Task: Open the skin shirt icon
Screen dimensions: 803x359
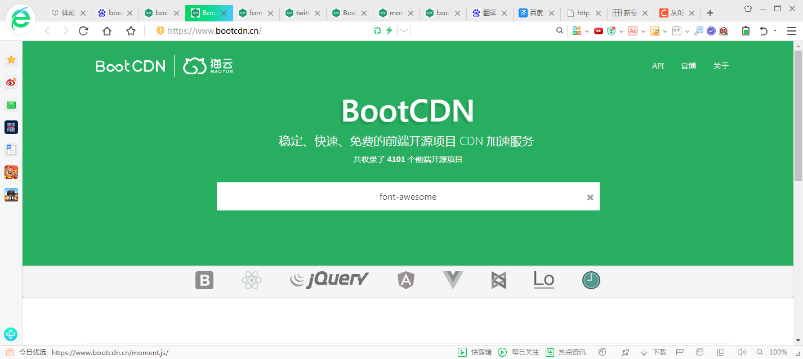Action: click(748, 8)
